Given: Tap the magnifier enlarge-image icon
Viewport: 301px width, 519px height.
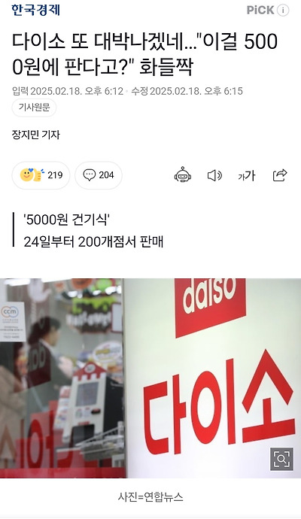Looking at the screenshot, I should (x=281, y=459).
